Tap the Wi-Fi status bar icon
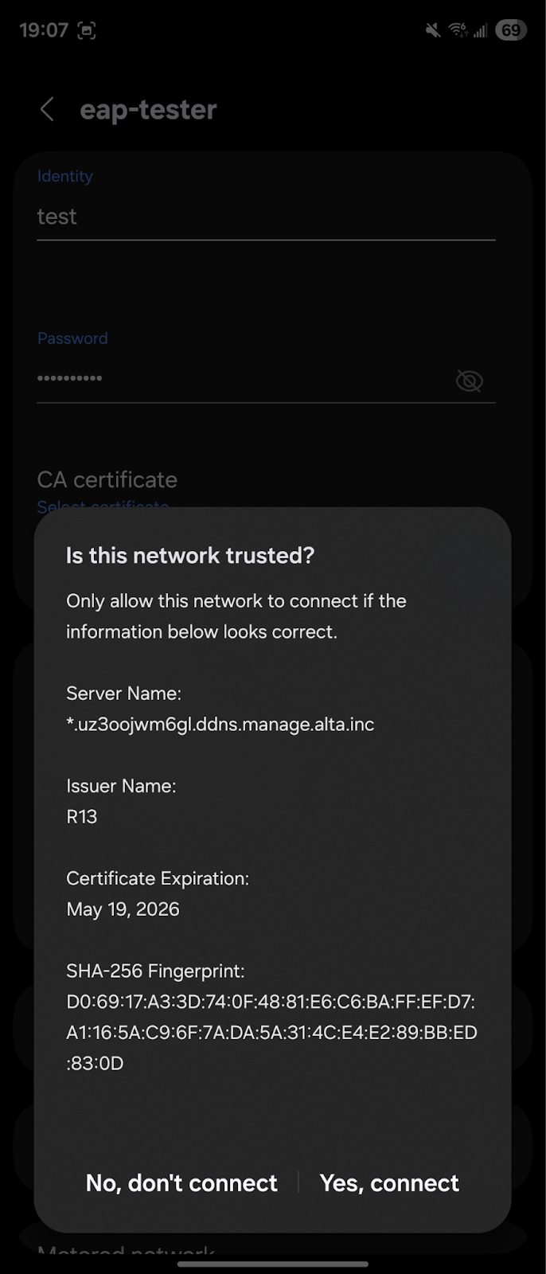This screenshot has width=546, height=1274. pos(458,30)
